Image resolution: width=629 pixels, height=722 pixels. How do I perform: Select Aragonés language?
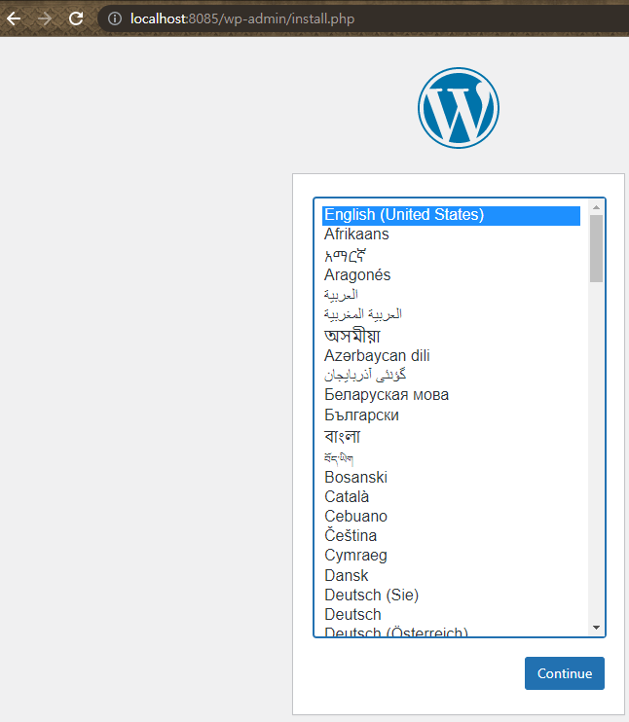click(x=451, y=275)
